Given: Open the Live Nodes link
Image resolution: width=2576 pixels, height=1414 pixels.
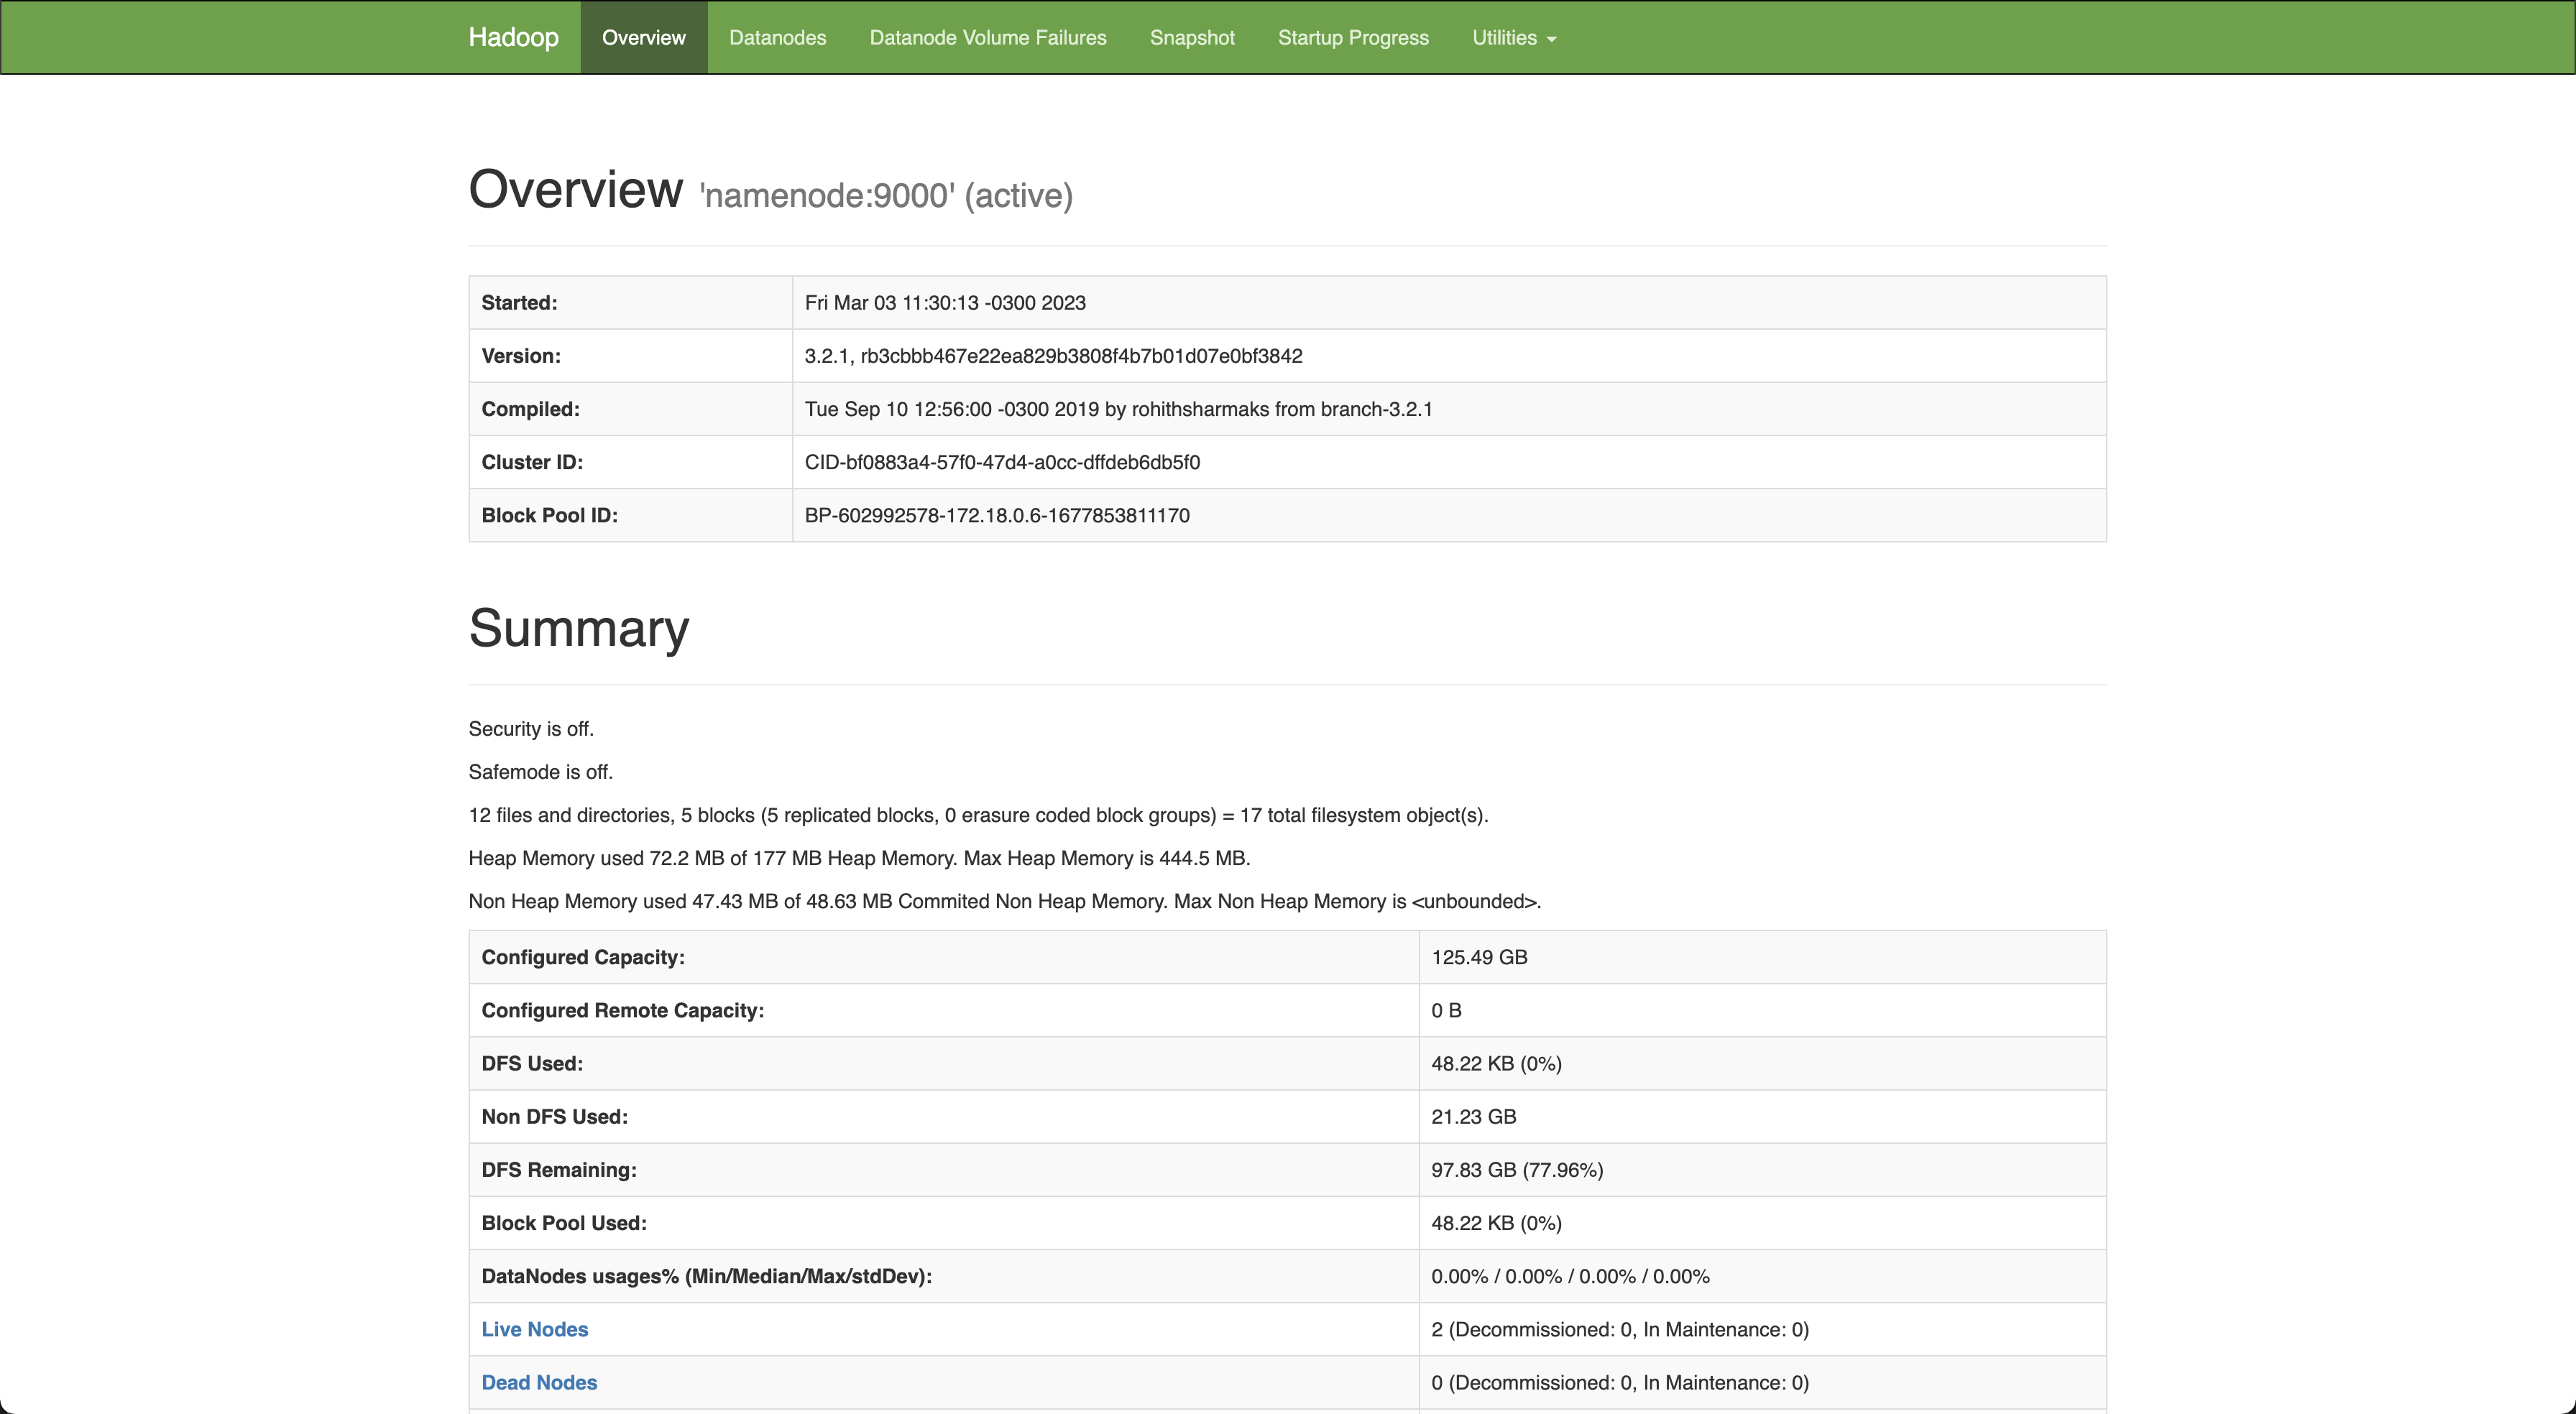Looking at the screenshot, I should [x=534, y=1329].
